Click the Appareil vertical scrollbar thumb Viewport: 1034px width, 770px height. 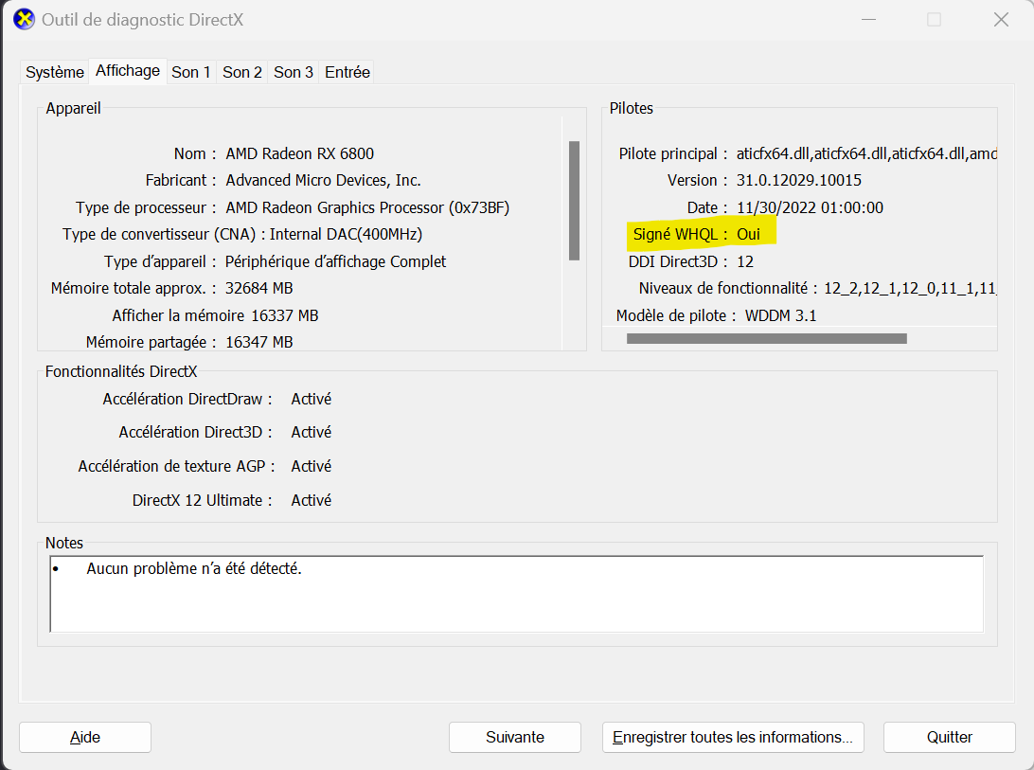coord(575,201)
